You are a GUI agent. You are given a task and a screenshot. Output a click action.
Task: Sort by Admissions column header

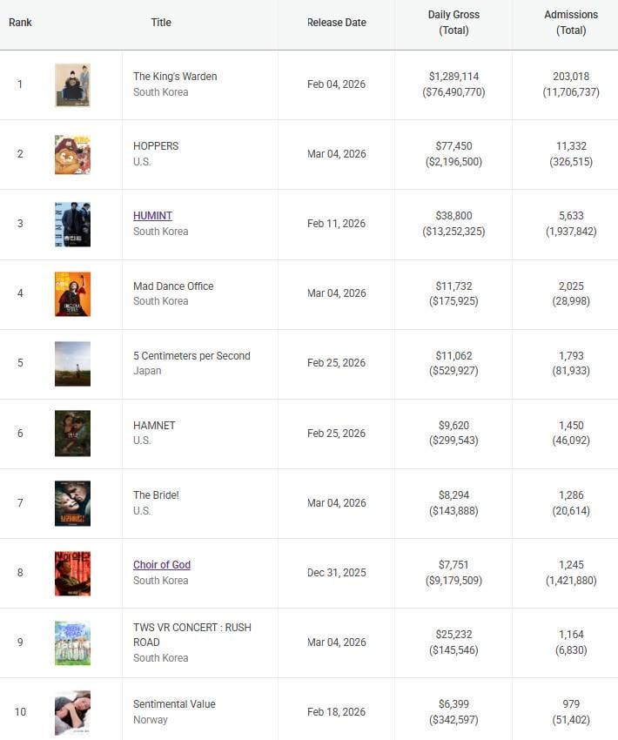571,23
